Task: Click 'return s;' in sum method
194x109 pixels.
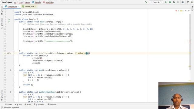Action: click(x=28, y=85)
